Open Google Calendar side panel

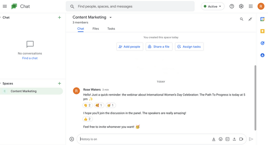click(262, 19)
